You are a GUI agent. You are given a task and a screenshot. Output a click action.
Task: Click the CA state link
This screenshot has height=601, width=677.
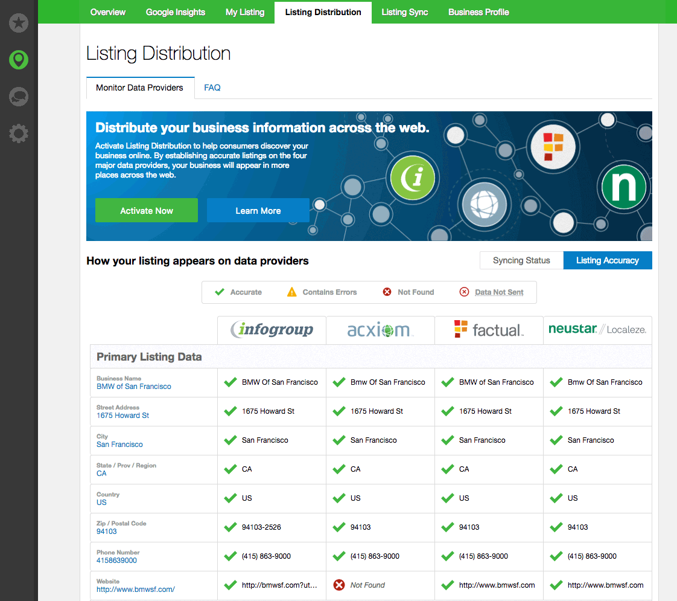101,473
